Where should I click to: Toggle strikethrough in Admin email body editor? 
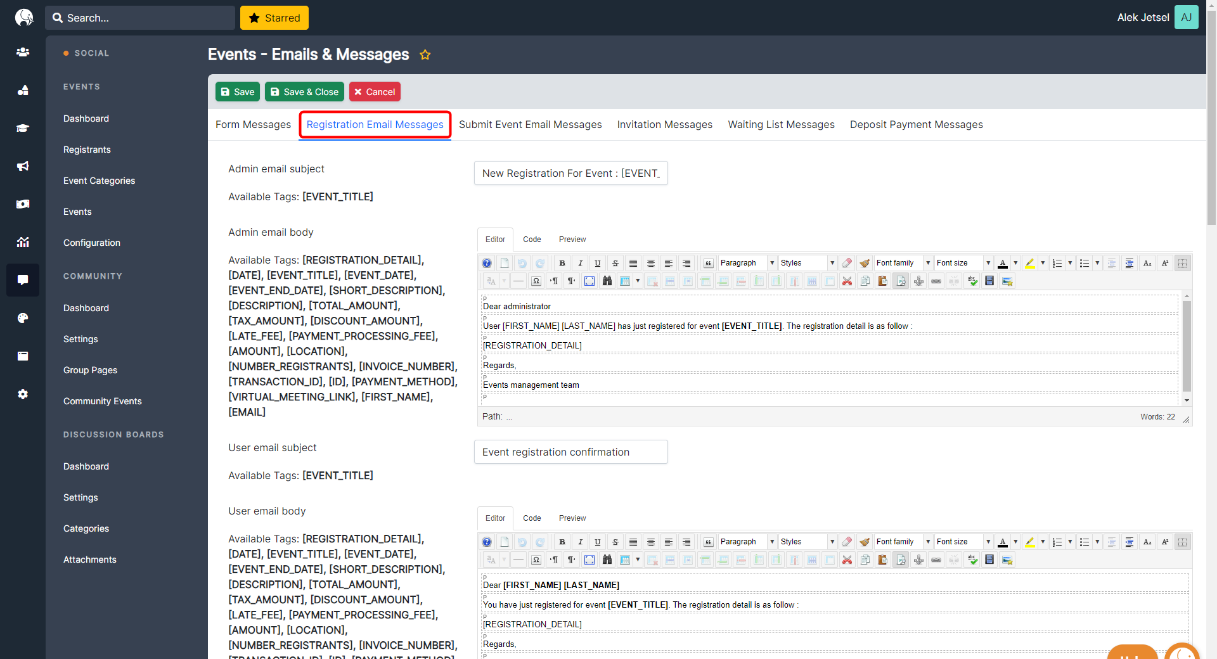(615, 263)
